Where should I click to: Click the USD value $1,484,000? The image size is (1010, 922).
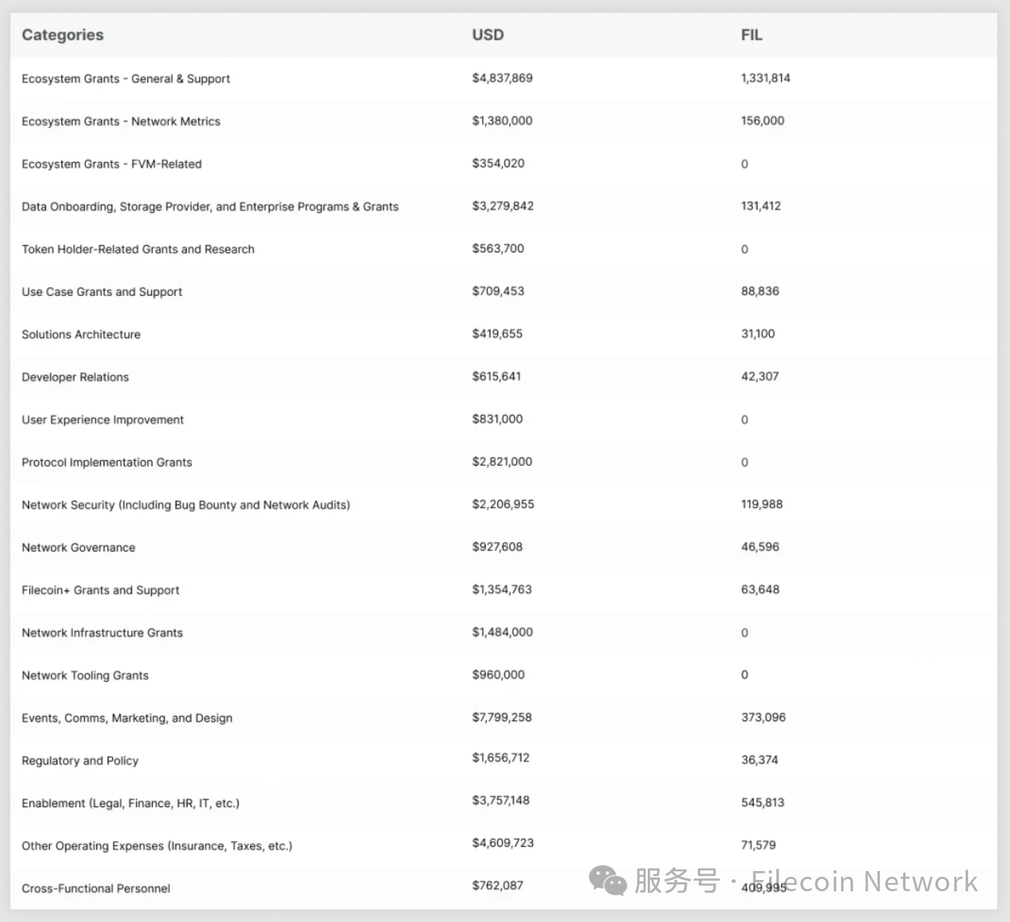[502, 632]
